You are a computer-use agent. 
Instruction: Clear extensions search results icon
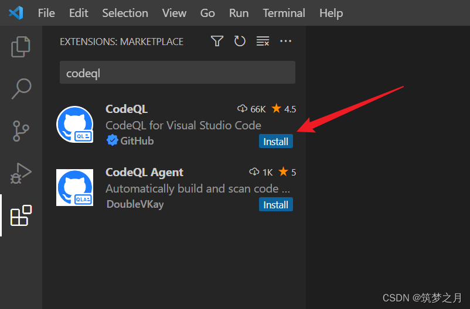[x=263, y=42]
